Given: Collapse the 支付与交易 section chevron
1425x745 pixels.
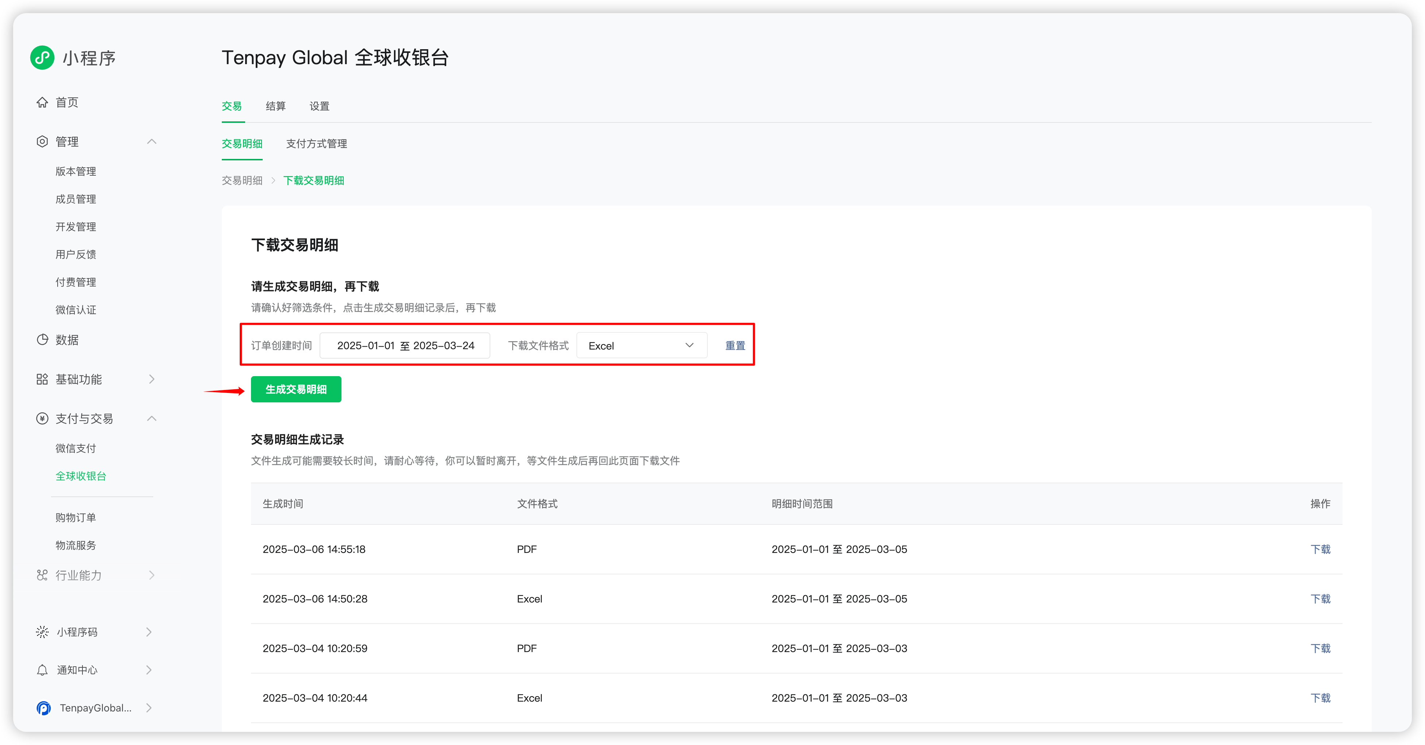Looking at the screenshot, I should pyautogui.click(x=151, y=418).
